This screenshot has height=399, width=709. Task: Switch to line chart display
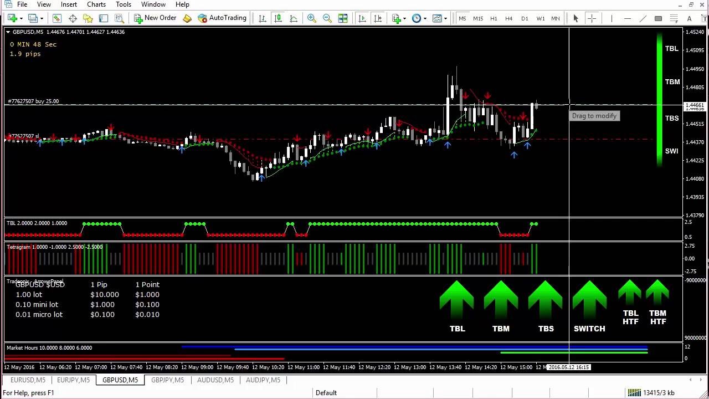(x=294, y=18)
